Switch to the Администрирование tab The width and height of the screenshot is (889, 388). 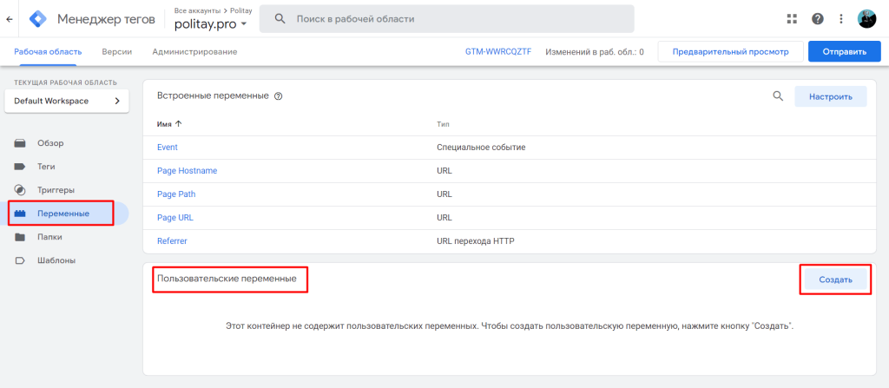coord(194,51)
